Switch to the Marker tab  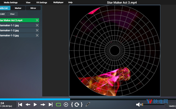[x=18, y=8]
